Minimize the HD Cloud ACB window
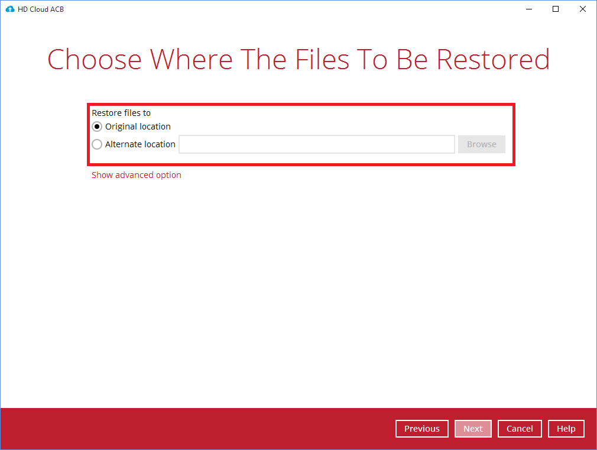597x450 pixels. pos(529,9)
